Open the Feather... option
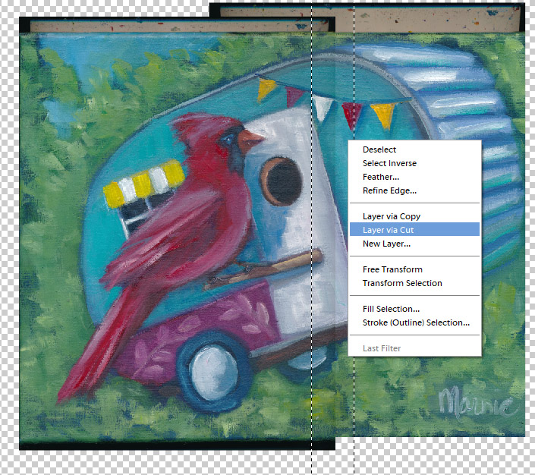Screen dimensions: 535x475 381,177
